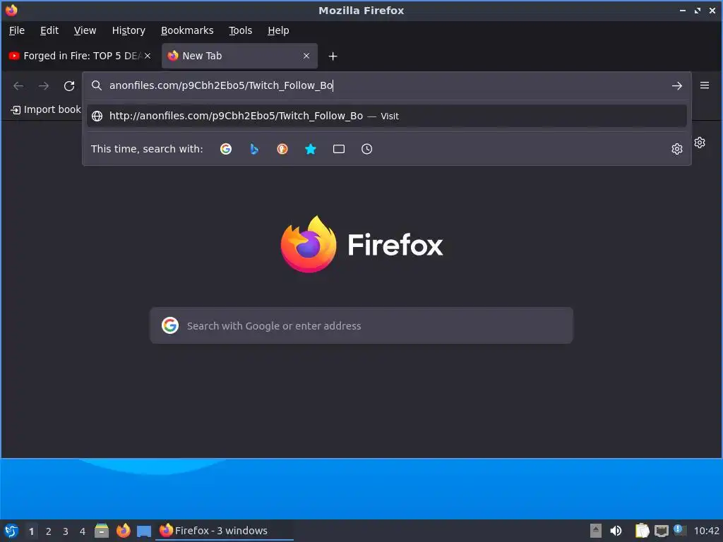The image size is (723, 542).
Task: Reload the current page
Action: 69,85
